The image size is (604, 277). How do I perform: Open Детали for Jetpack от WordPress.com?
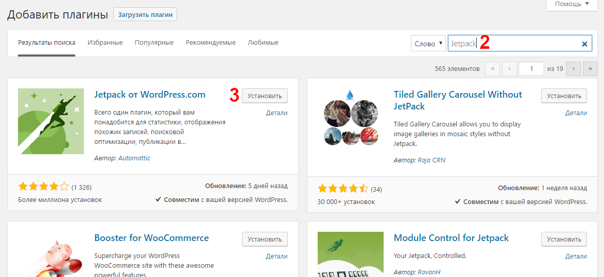(277, 113)
